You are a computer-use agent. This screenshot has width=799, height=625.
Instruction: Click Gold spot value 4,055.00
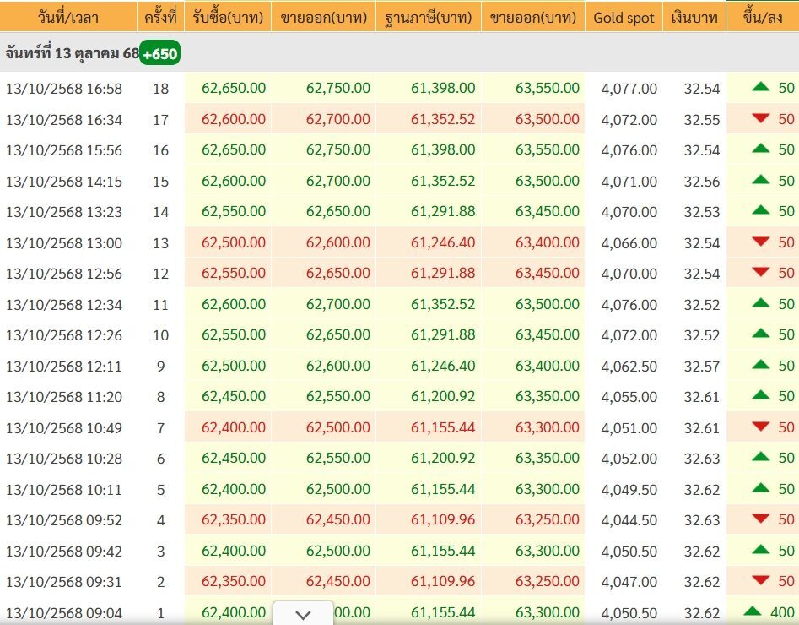pos(629,397)
